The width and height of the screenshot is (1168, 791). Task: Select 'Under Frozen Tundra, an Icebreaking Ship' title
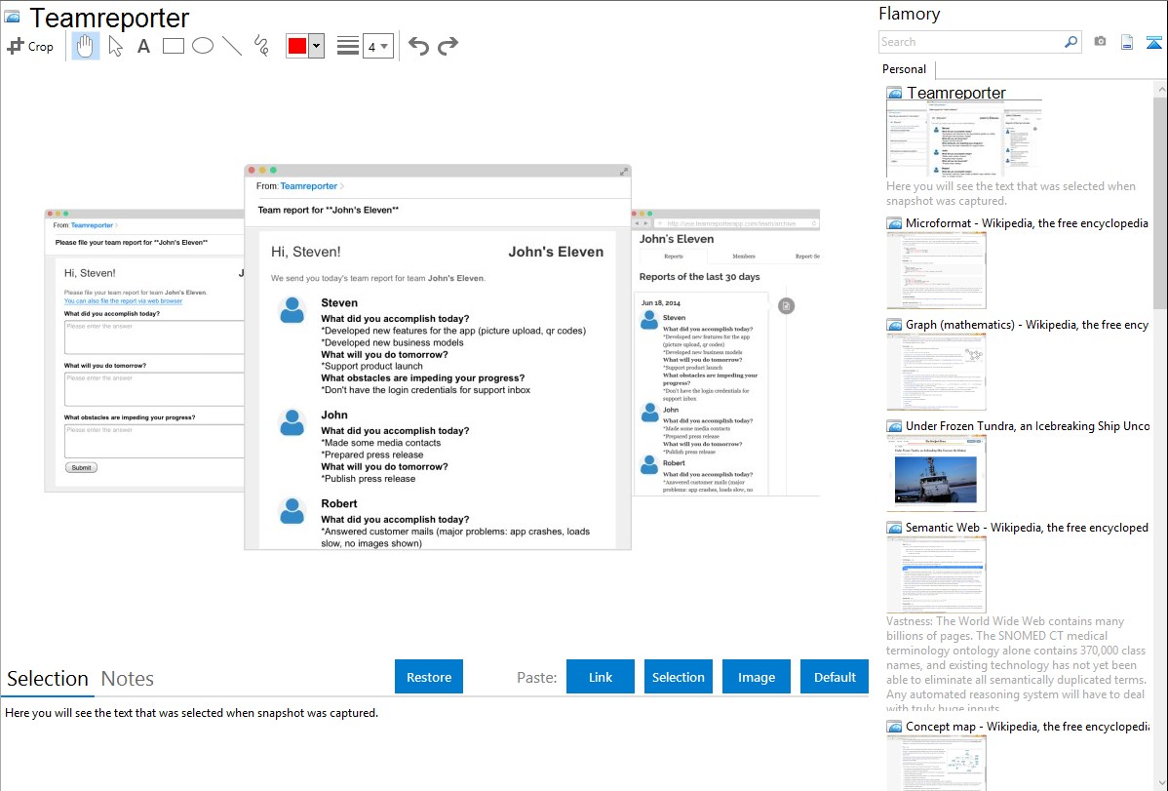point(1028,425)
